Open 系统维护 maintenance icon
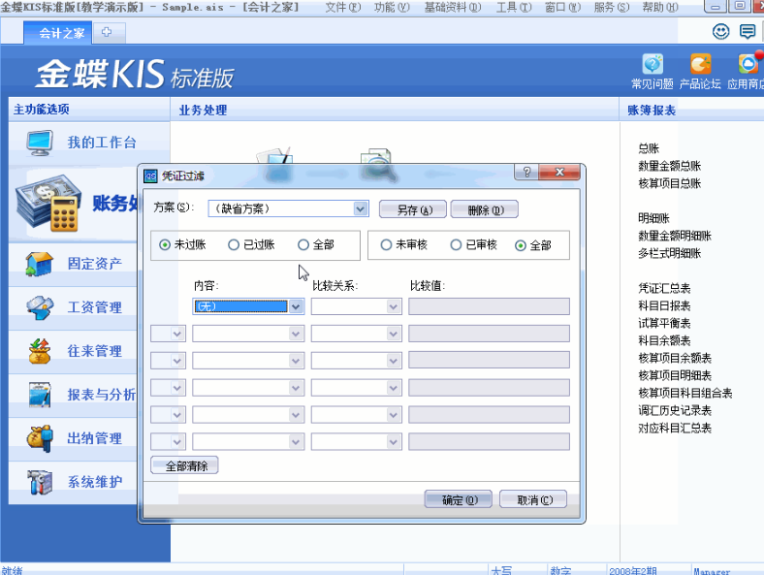The height and width of the screenshot is (575, 764). [40, 482]
